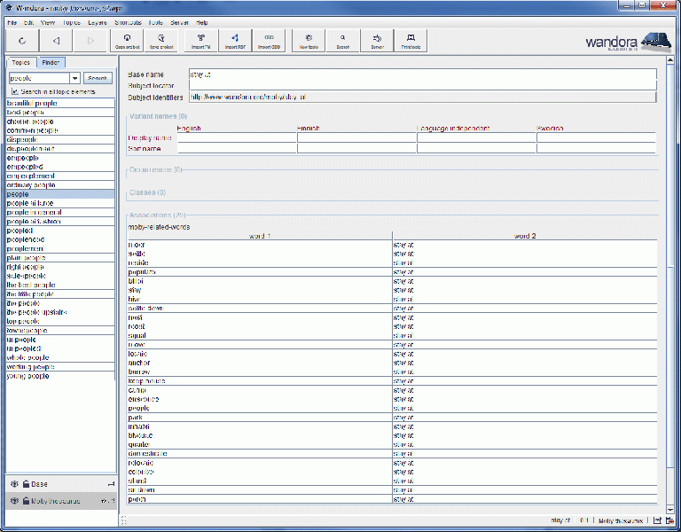Go back with the left arrow toolbar button

click(x=57, y=41)
